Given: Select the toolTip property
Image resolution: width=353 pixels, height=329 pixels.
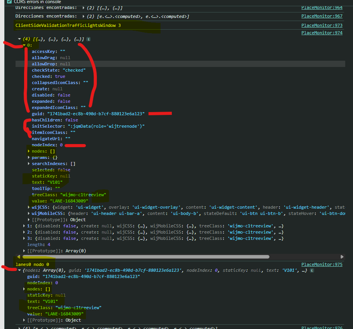Looking at the screenshot, I should 46,188.
